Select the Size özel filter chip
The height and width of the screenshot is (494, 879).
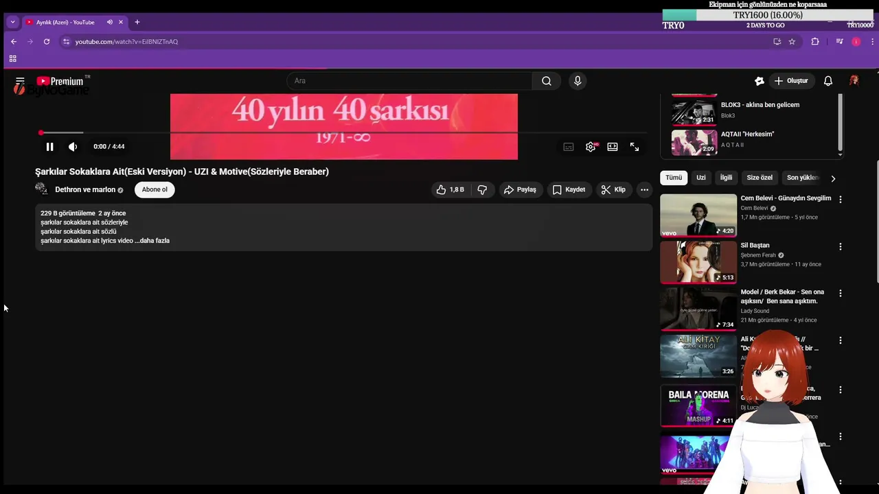click(760, 178)
